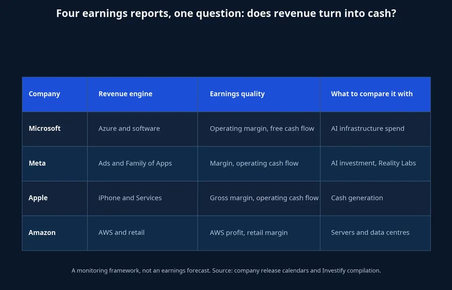Click the 'AWS profit, retail margin' cell

pos(259,233)
